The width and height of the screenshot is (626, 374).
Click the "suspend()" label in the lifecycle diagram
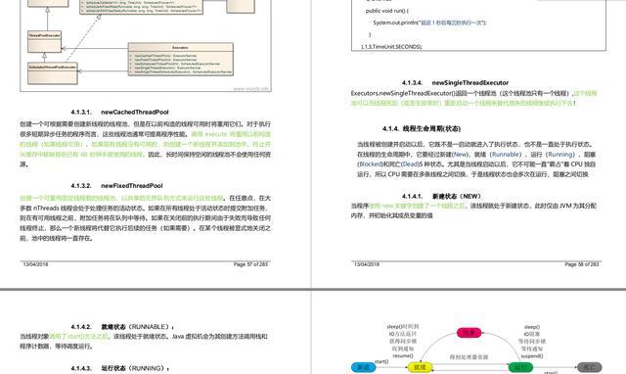pos(532,355)
